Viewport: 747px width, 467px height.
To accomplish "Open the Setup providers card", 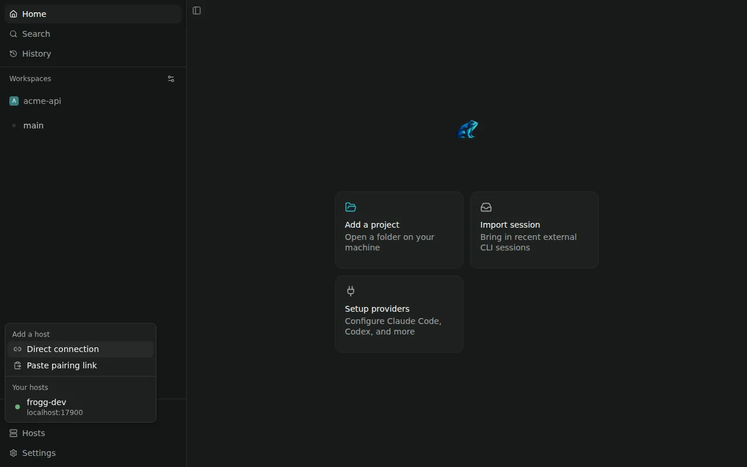I will click(x=399, y=314).
